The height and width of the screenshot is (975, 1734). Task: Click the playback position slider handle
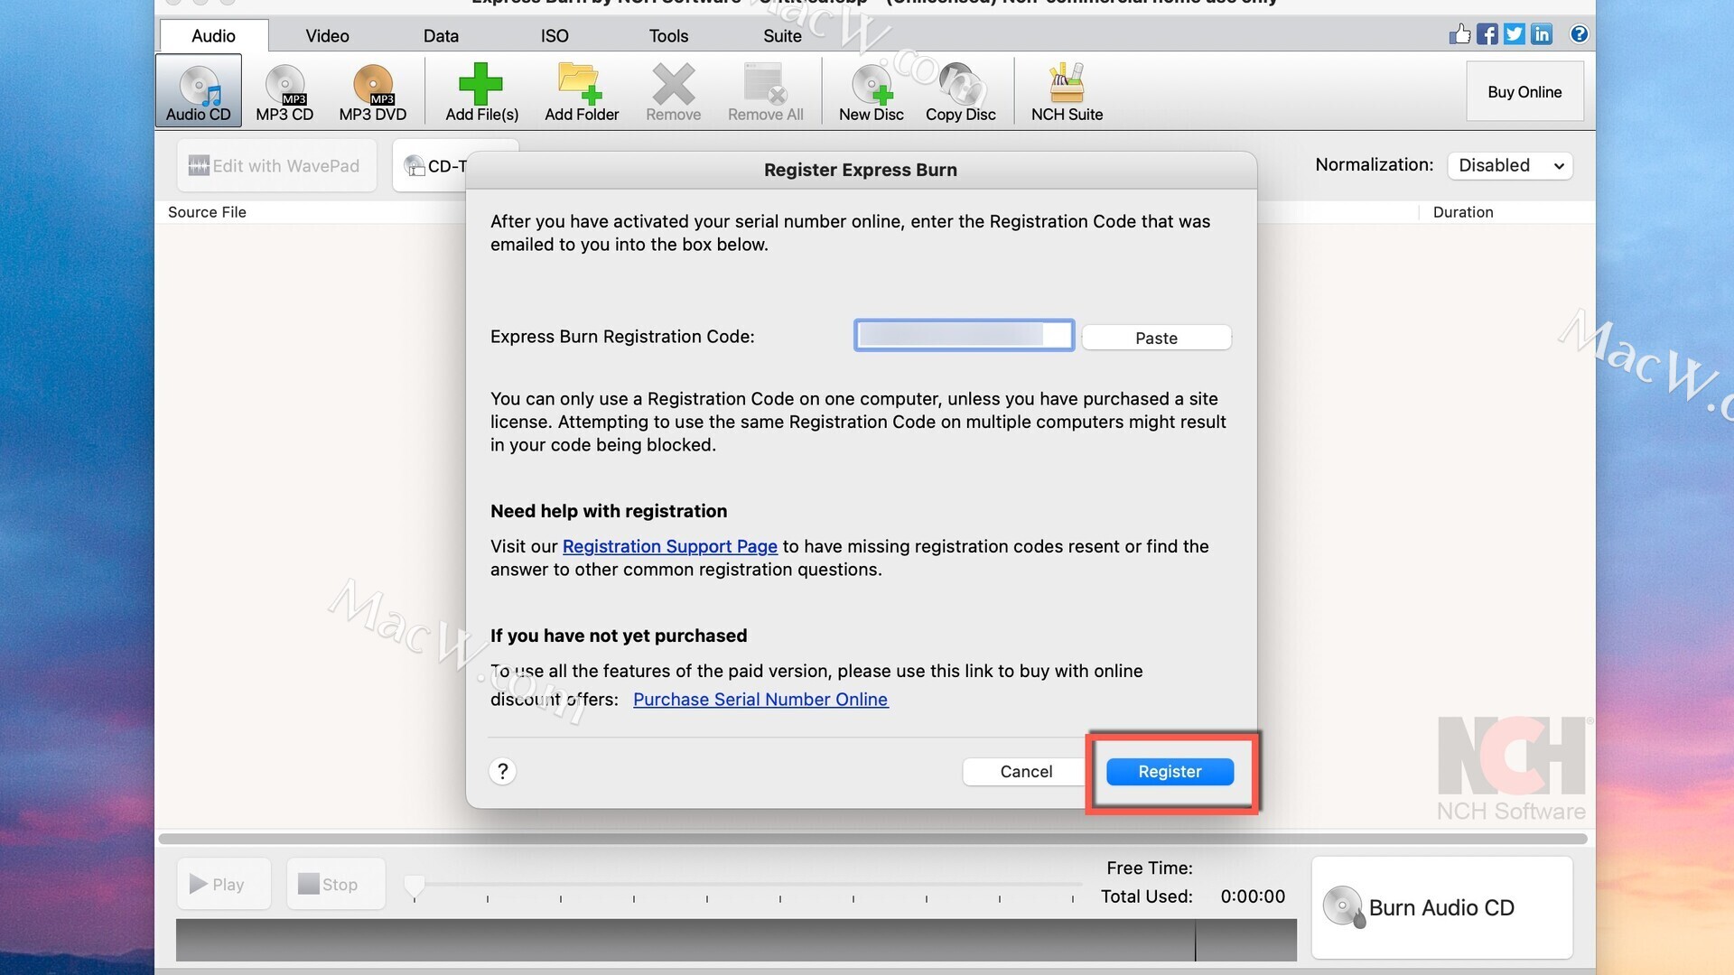[x=415, y=886]
